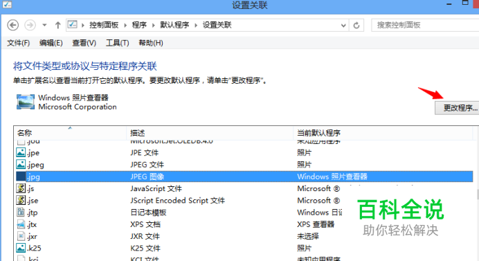Expand the arrow after 控制面板 breadcrumb
This screenshot has width=479, height=261.
125,25
